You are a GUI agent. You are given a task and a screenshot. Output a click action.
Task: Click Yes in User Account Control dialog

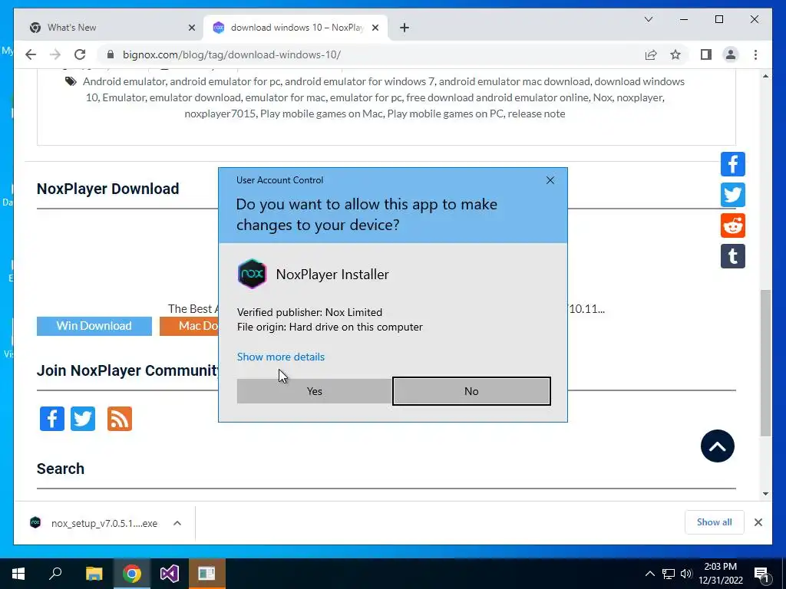tap(314, 391)
